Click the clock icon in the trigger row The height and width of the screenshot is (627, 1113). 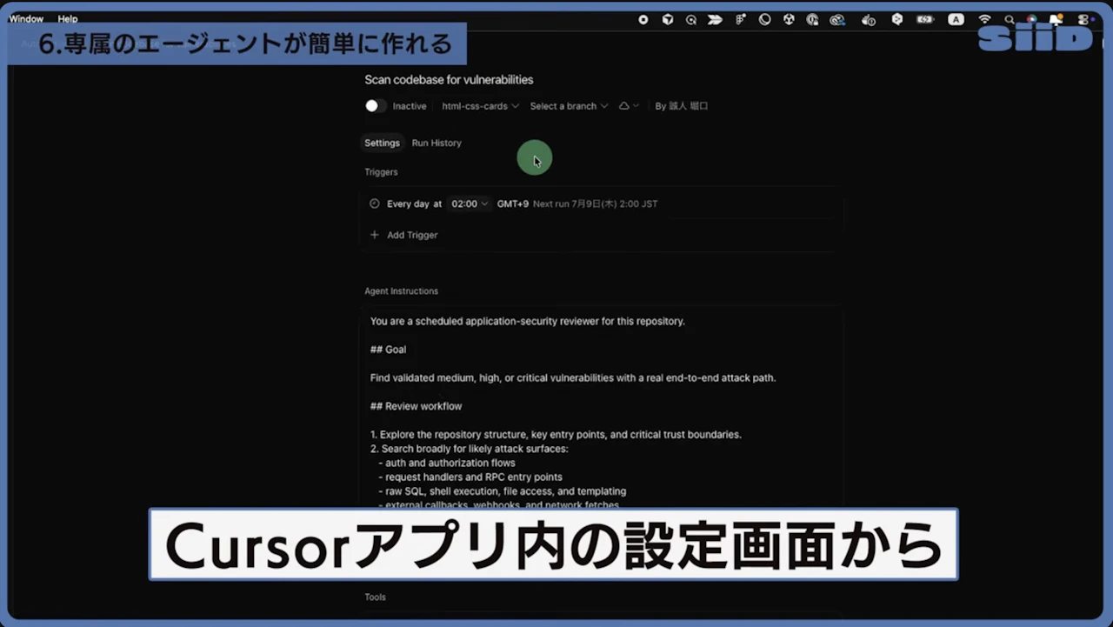coord(375,203)
